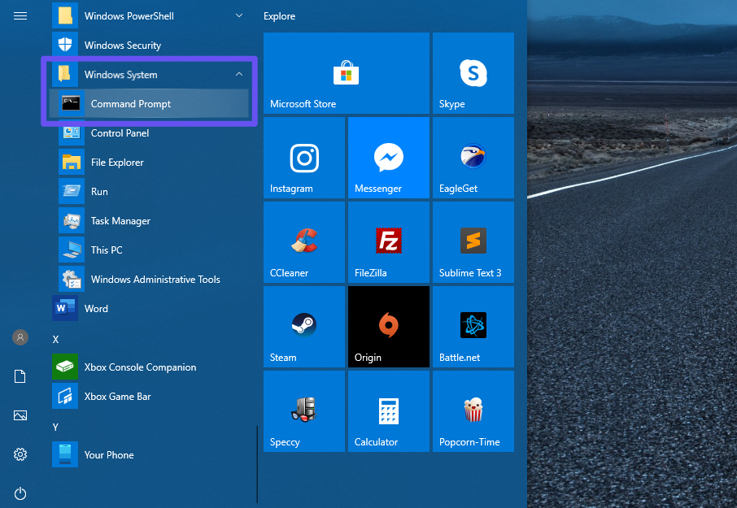Screen dimensions: 737x508
Task: Open the user account icon in the sidebar
Action: coord(20,337)
